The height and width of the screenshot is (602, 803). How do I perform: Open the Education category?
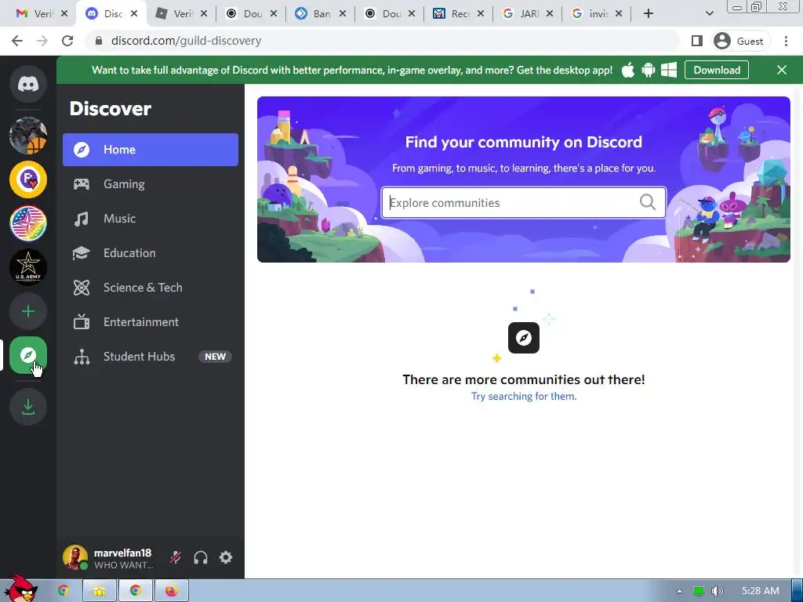click(x=151, y=253)
